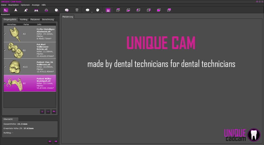The width and height of the screenshot is (264, 145).
Task: Select the cube view with left face highlighted
Action: [x=138, y=10]
